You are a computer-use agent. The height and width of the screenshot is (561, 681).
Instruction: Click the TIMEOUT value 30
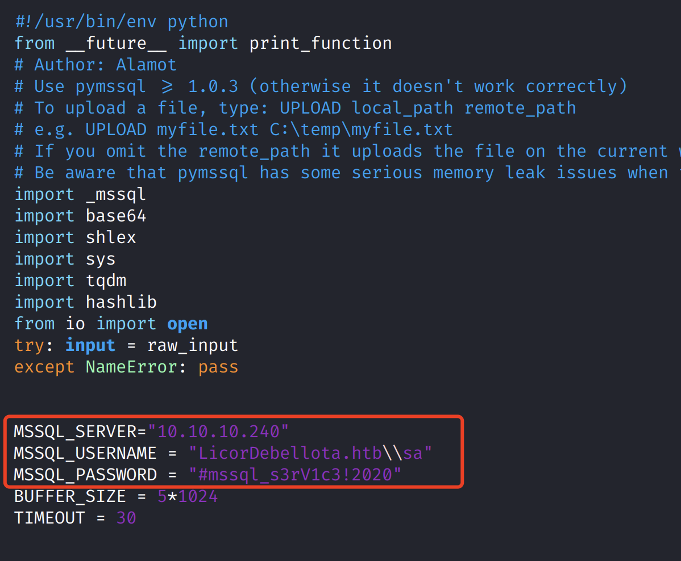(126, 518)
